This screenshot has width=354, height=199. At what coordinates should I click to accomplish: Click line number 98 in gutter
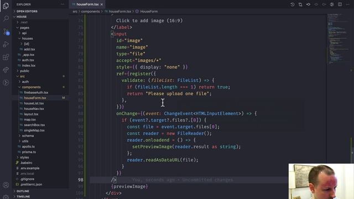(x=81, y=180)
